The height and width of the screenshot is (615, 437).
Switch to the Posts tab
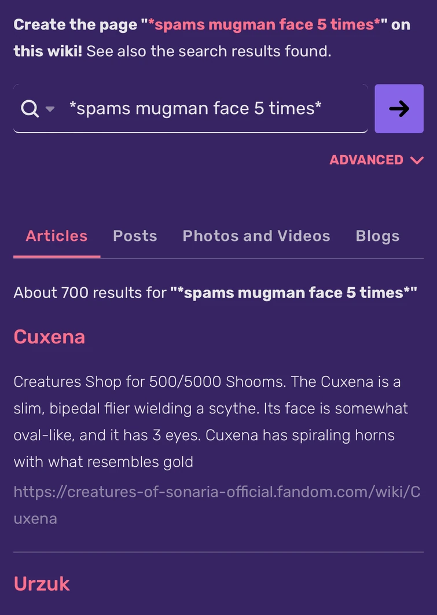135,236
